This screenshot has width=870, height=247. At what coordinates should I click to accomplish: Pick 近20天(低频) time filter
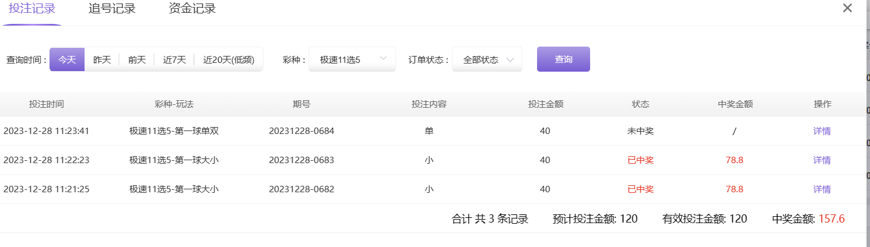[229, 59]
